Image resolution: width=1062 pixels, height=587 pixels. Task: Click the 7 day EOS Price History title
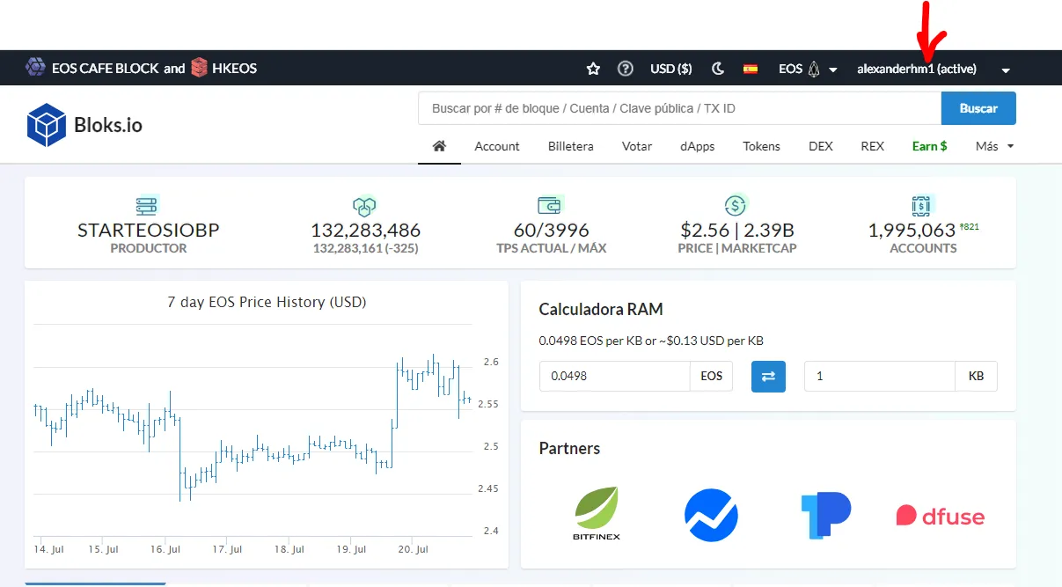pos(267,302)
